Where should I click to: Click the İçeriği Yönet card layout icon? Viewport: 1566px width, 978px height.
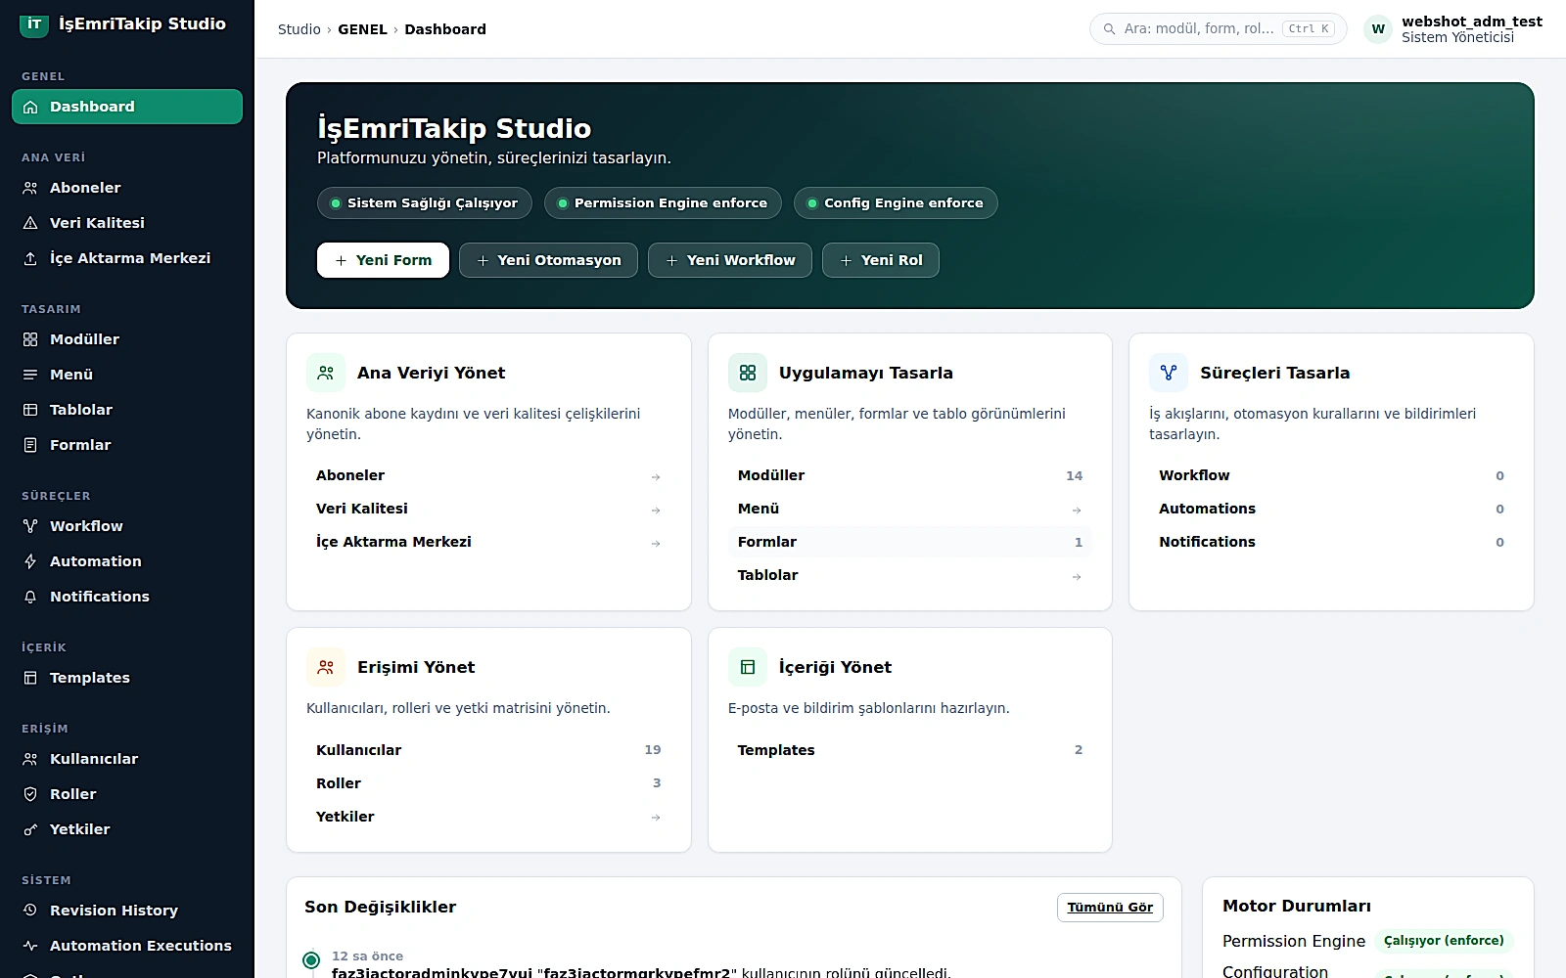748,667
